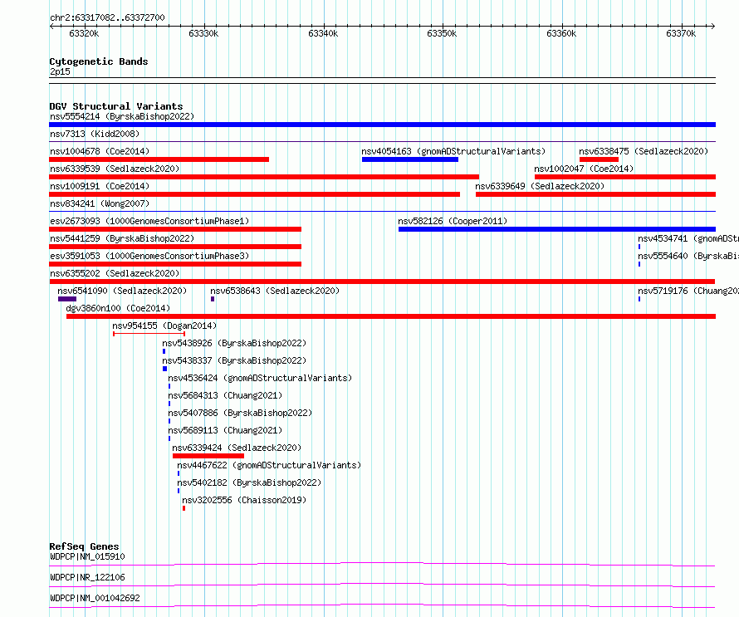Open the nsv5719176 variant label
The width and height of the screenshot is (739, 617).
pos(688,291)
